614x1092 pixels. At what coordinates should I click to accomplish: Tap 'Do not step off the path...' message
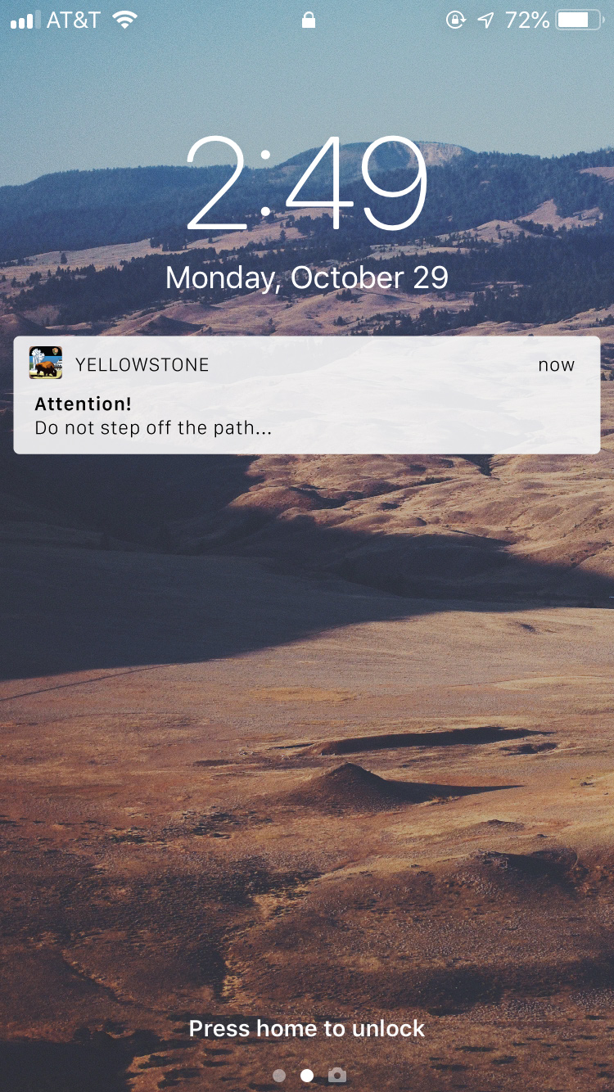pyautogui.click(x=153, y=427)
